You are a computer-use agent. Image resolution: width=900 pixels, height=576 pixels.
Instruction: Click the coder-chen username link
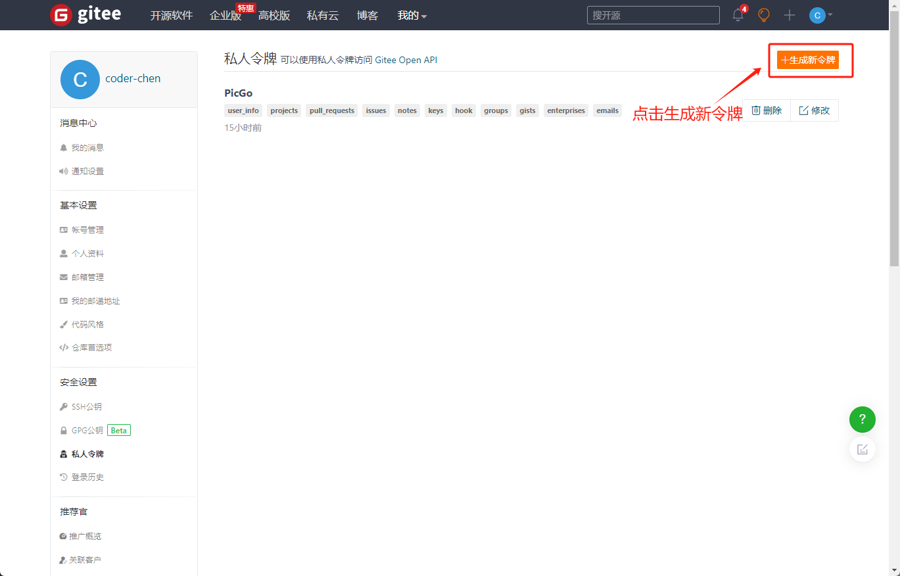pyautogui.click(x=133, y=78)
